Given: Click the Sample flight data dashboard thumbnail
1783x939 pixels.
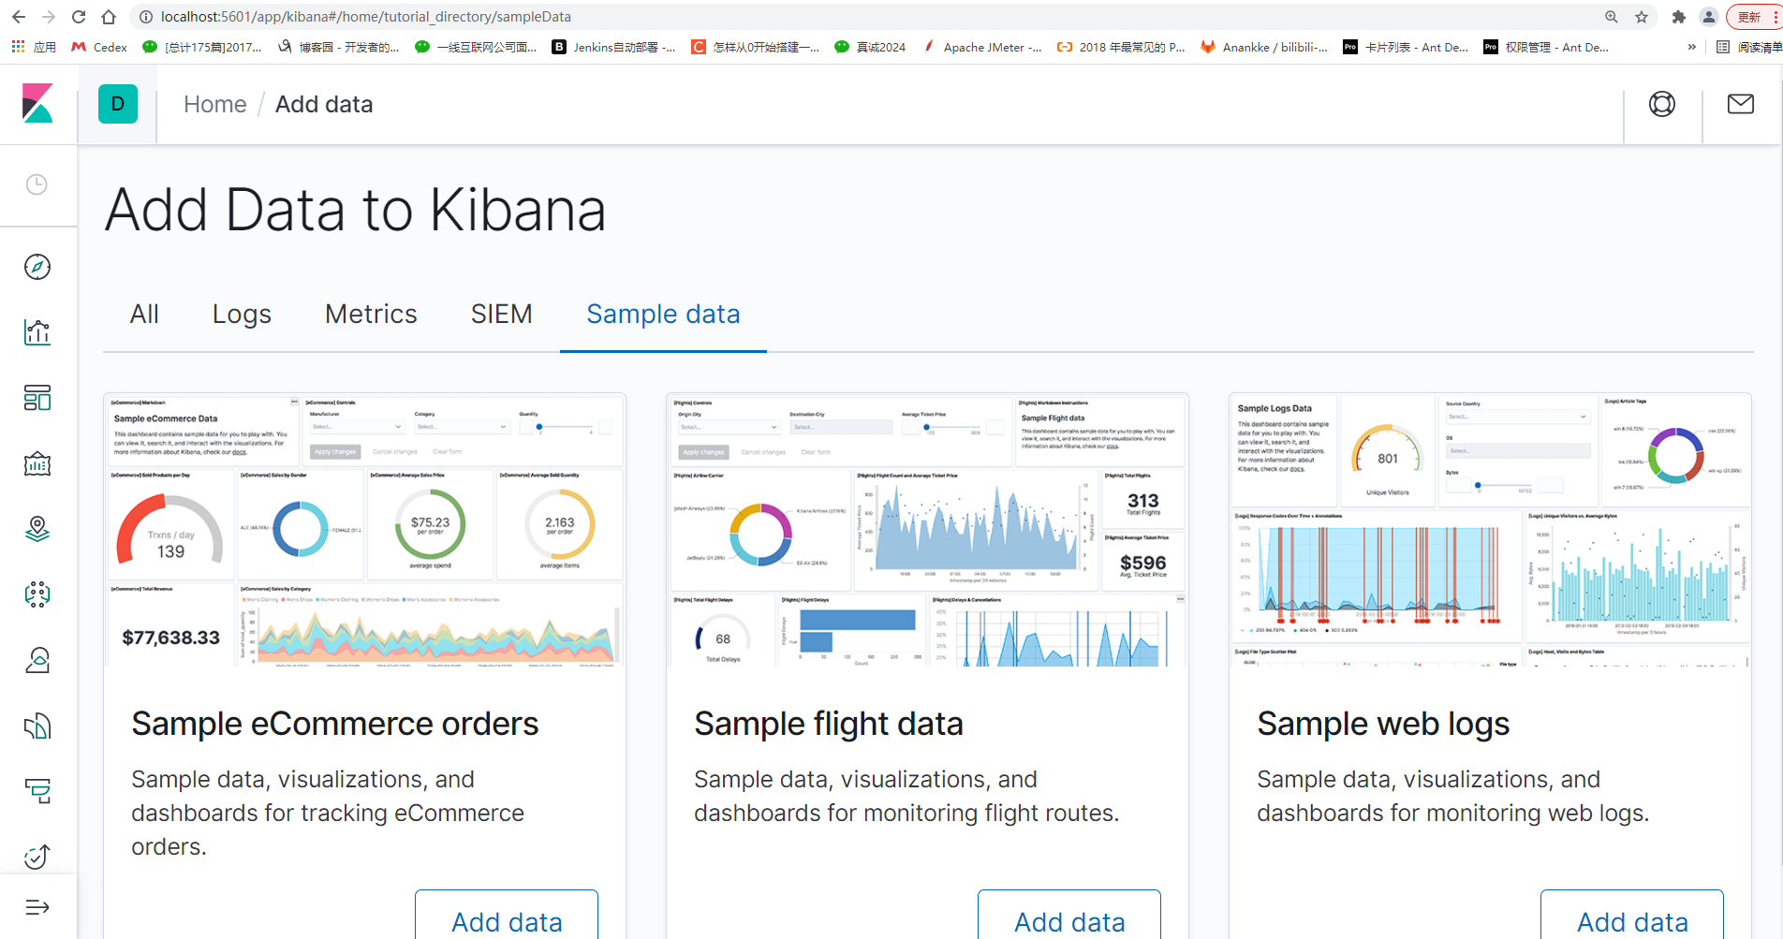Looking at the screenshot, I should pos(927,530).
